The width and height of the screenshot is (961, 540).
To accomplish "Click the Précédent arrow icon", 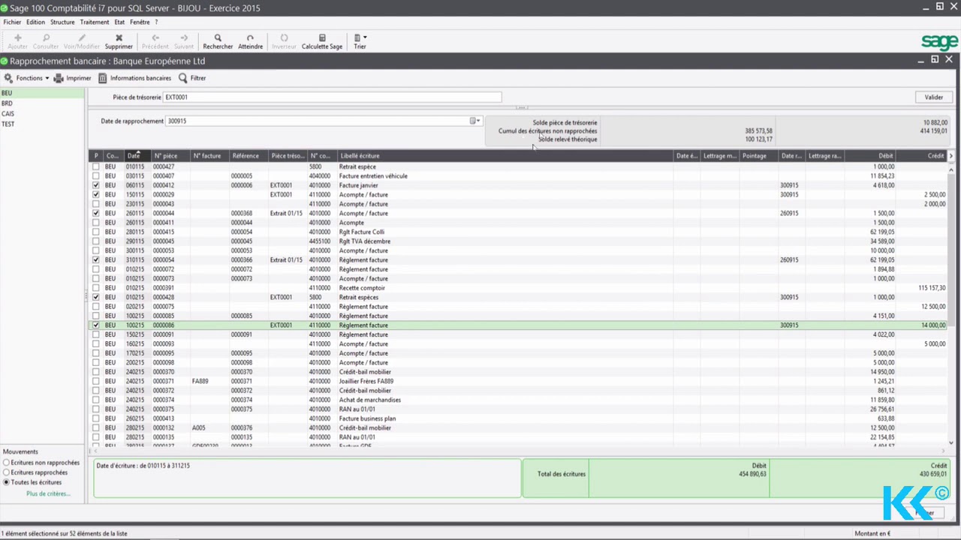I will [x=155, y=37].
